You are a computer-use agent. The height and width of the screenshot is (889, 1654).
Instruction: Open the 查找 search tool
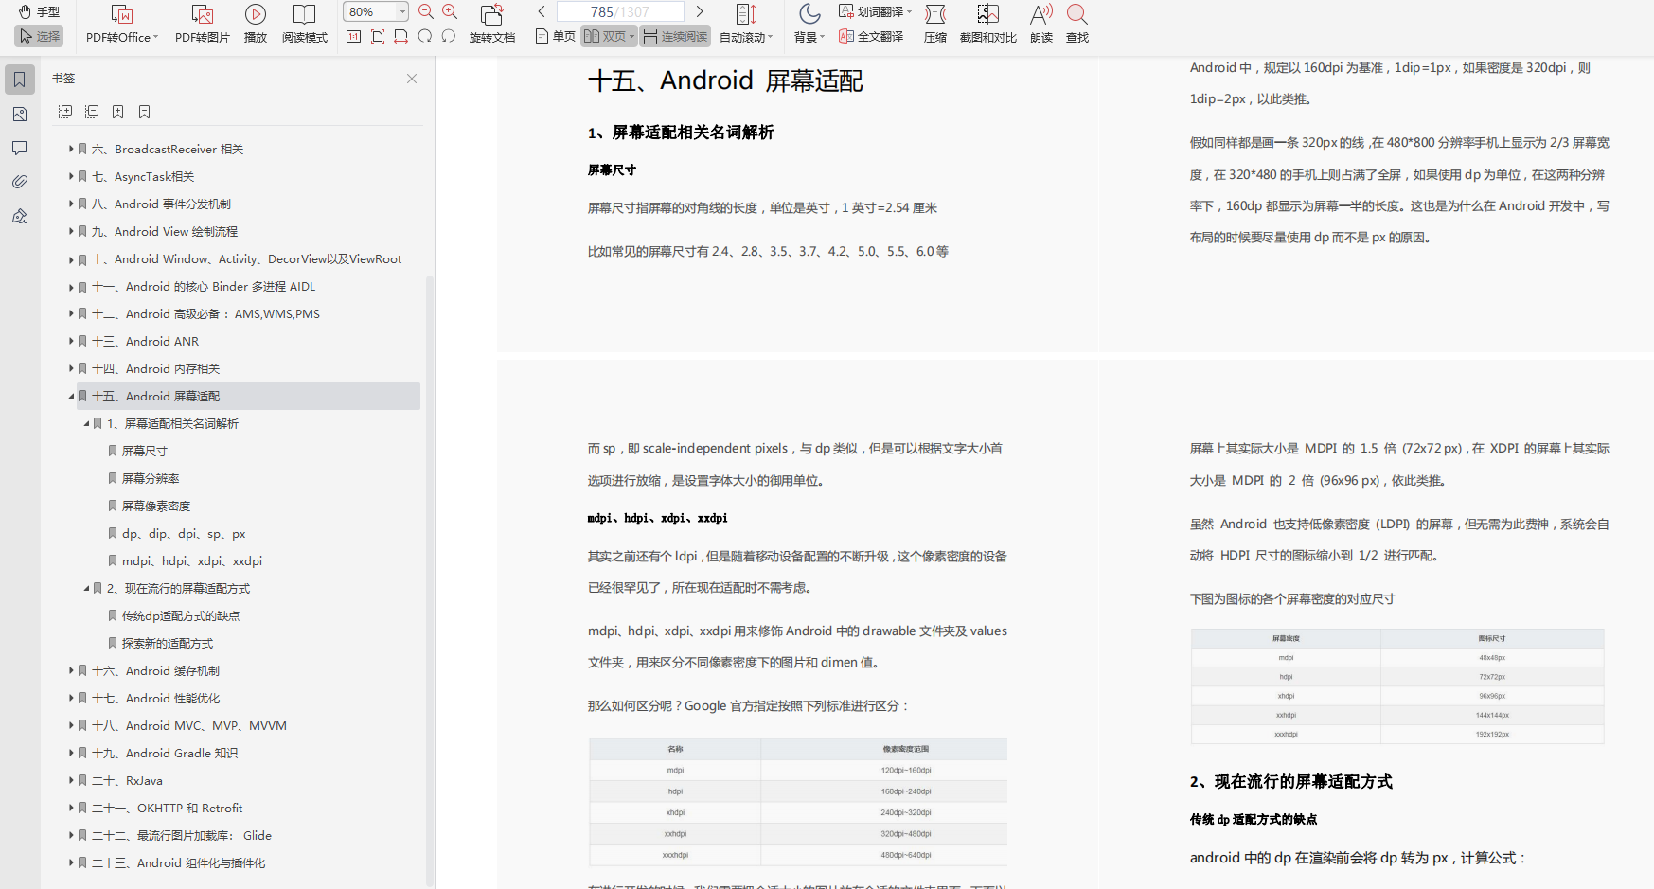[x=1077, y=24]
